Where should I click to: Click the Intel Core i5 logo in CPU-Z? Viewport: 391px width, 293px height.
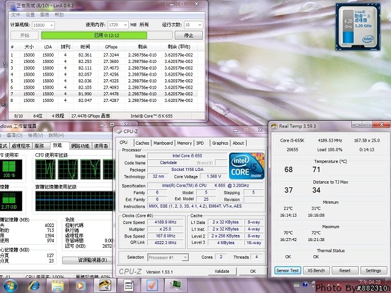pyautogui.click(x=247, y=166)
